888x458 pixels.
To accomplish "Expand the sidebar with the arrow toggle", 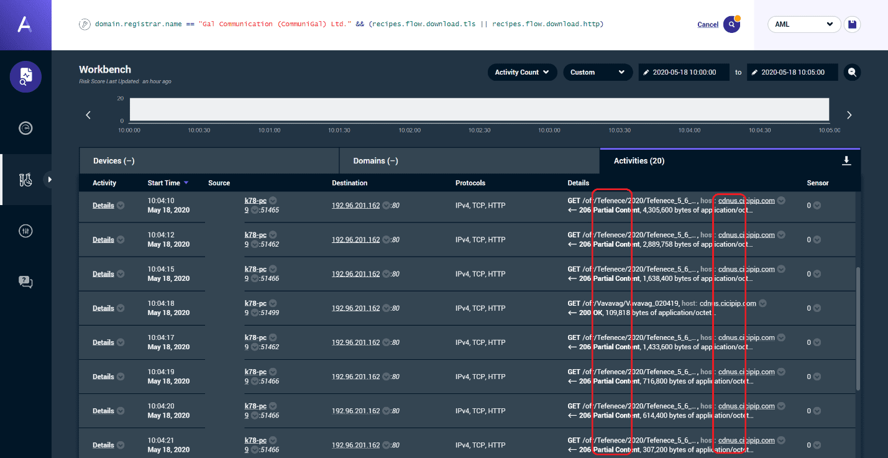I will (50, 180).
